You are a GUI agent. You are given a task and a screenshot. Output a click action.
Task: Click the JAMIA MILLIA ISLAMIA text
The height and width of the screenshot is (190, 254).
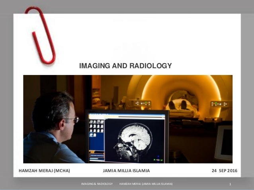(126, 171)
